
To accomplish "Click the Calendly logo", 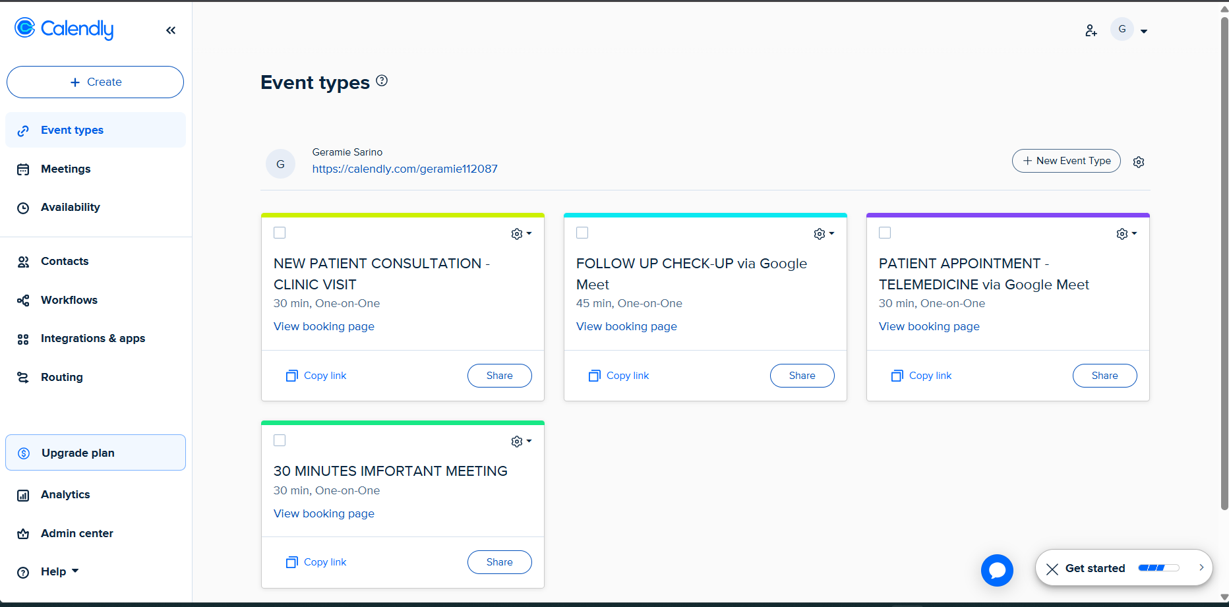I will pyautogui.click(x=64, y=28).
